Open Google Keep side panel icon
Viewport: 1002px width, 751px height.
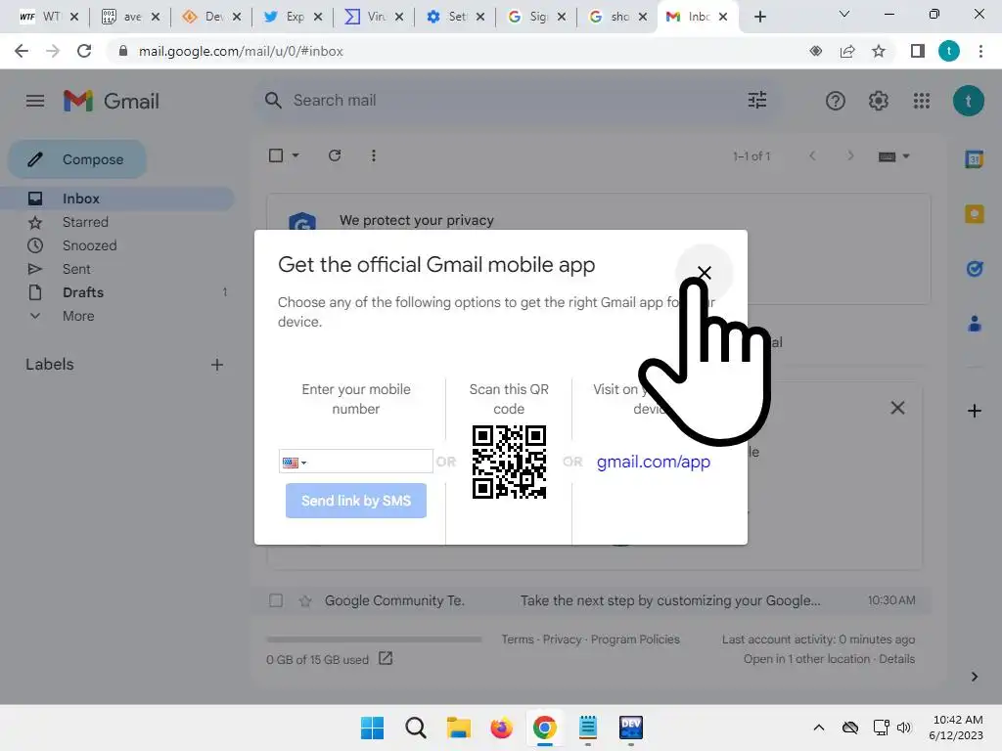pyautogui.click(x=974, y=214)
